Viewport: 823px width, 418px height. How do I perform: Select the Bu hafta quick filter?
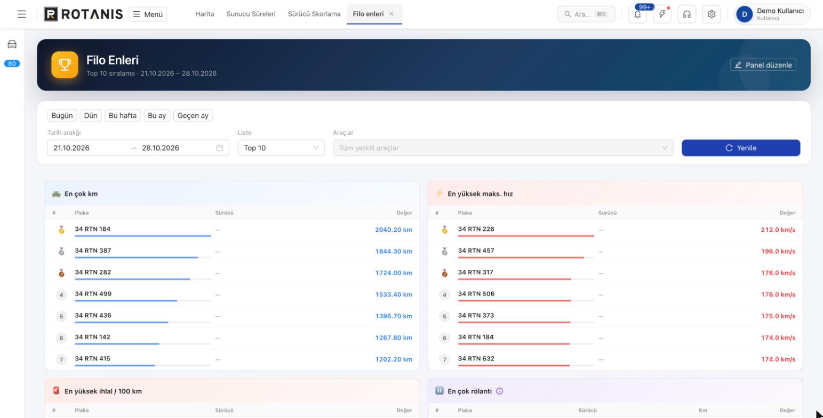(123, 116)
